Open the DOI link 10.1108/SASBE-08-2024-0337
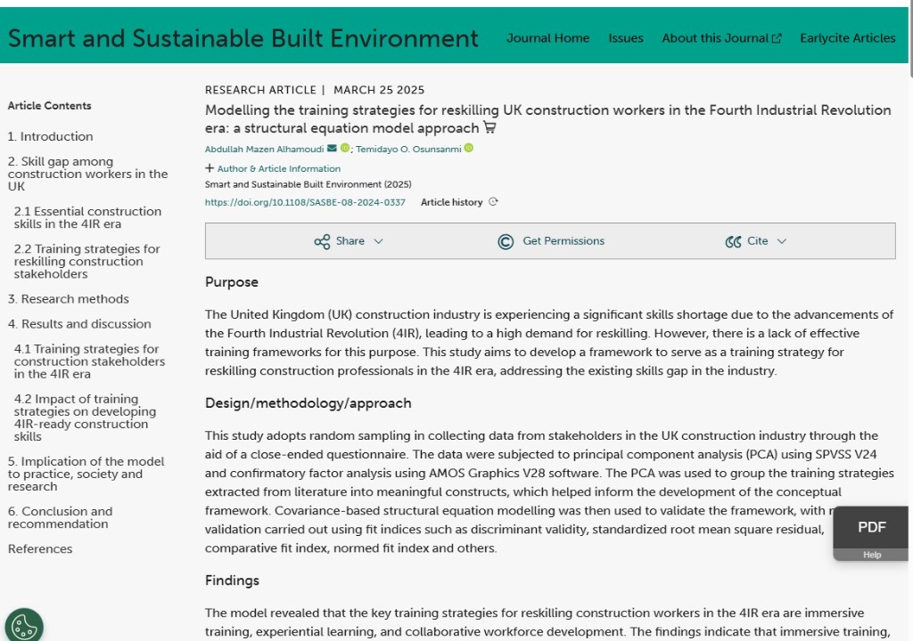Screen dimensions: 913x641 [x=305, y=202]
